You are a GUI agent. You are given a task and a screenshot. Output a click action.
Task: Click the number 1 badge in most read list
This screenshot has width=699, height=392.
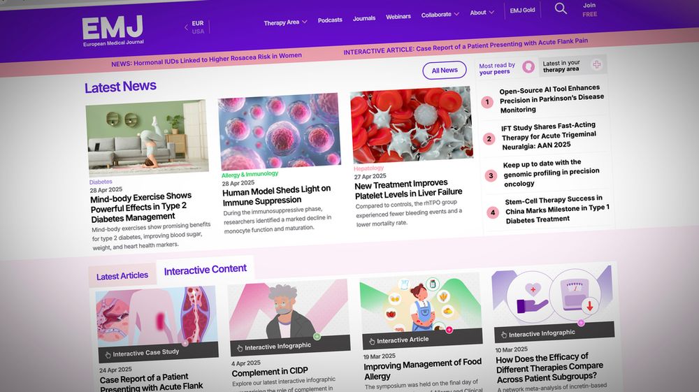(x=487, y=102)
